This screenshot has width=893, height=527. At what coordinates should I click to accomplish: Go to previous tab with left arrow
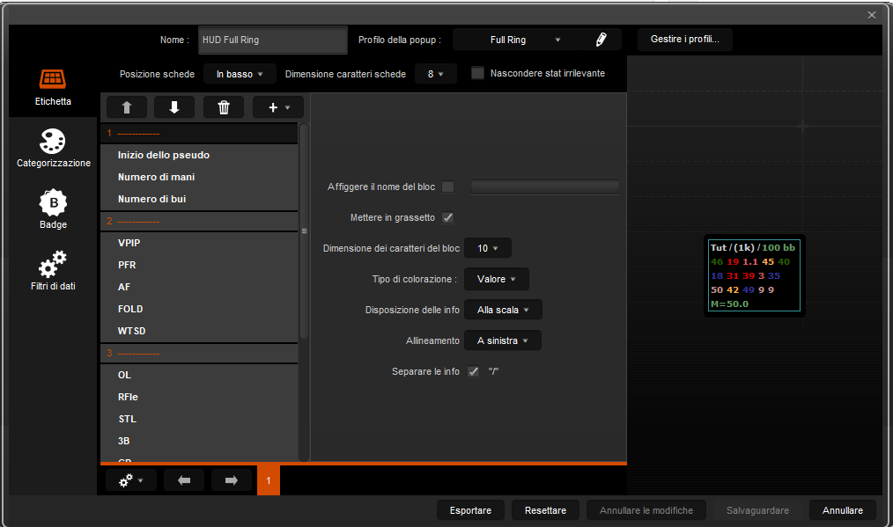click(184, 480)
